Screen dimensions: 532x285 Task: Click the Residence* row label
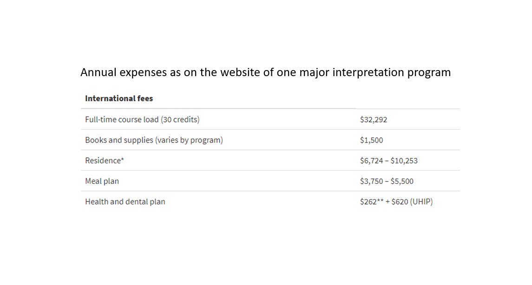click(x=105, y=161)
